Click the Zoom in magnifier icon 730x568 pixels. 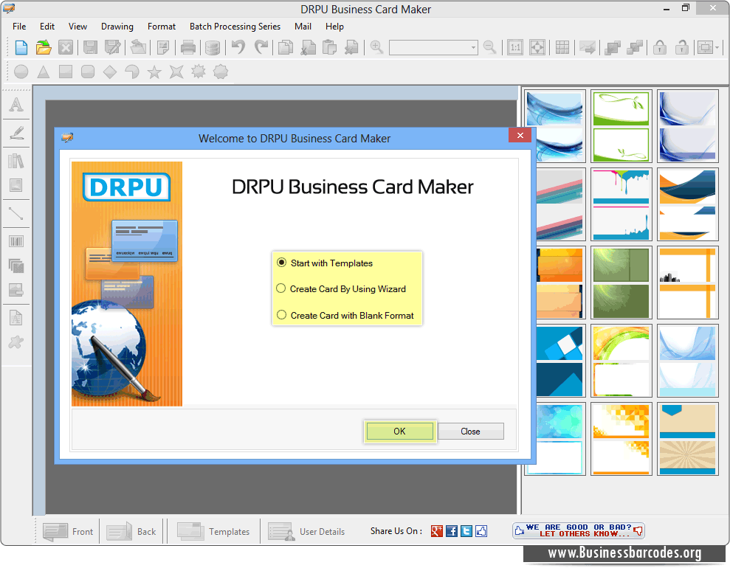tap(376, 47)
